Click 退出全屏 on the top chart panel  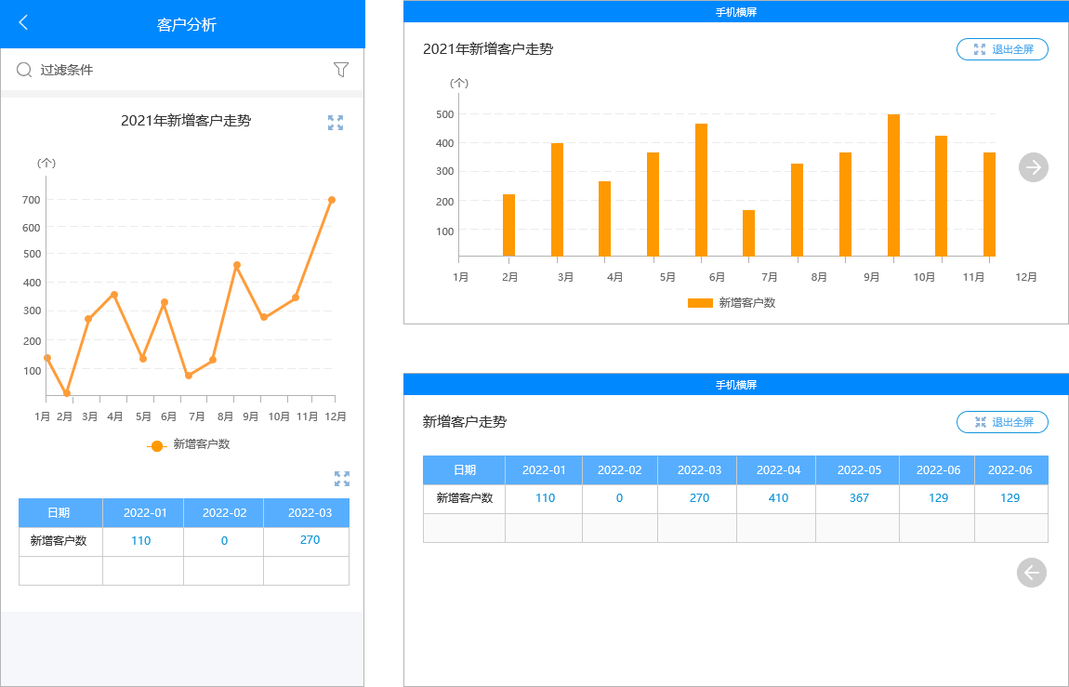coord(1002,49)
